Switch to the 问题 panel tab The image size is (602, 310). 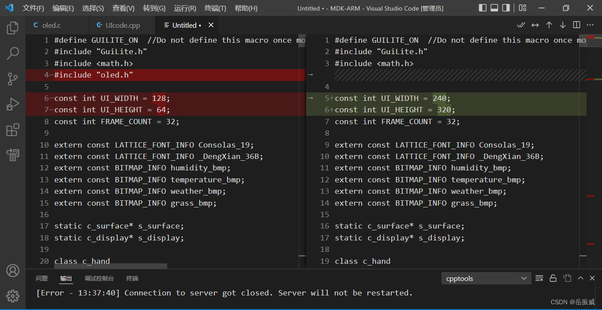click(42, 278)
